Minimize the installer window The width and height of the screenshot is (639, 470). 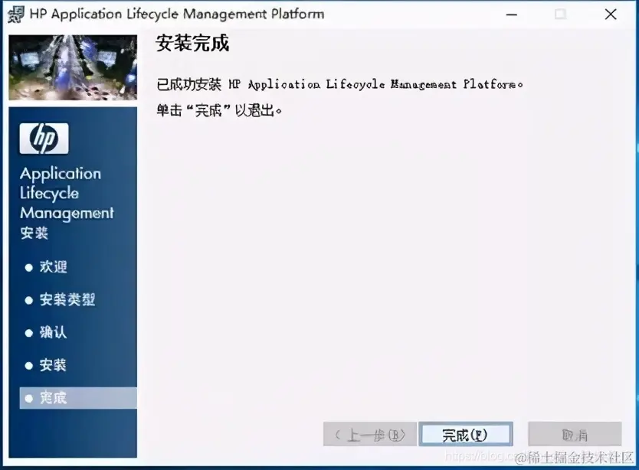click(510, 14)
